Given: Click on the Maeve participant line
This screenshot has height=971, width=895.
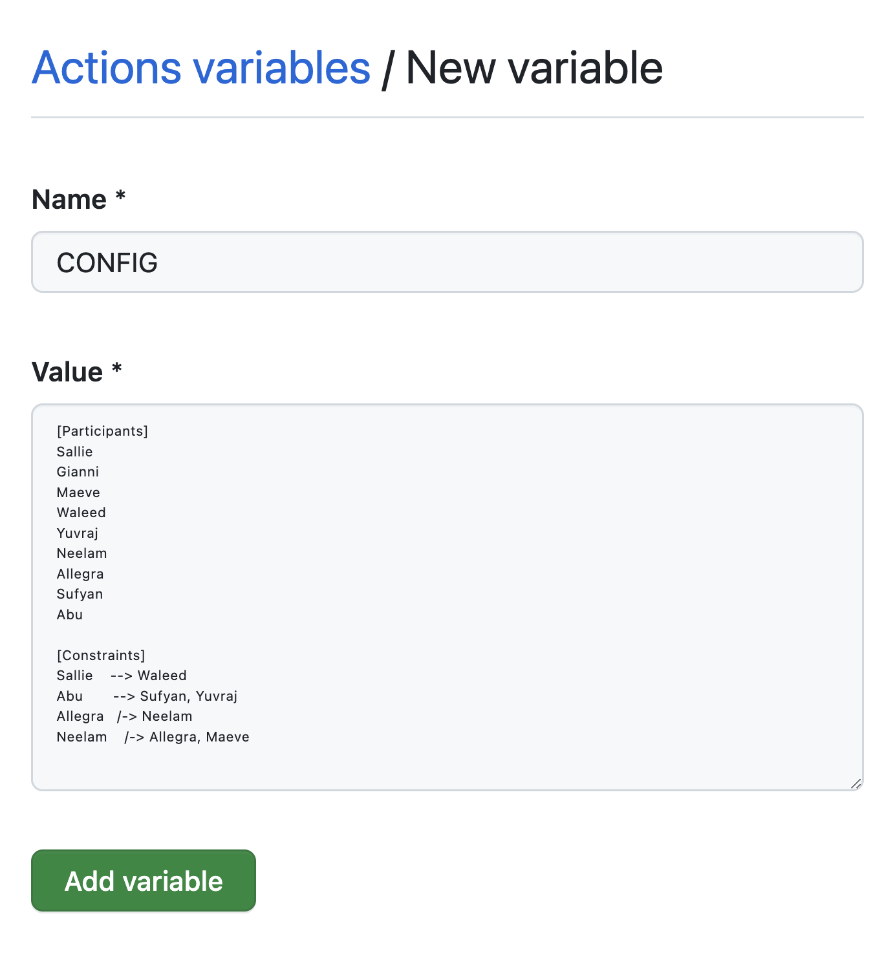Looking at the screenshot, I should click(x=78, y=493).
